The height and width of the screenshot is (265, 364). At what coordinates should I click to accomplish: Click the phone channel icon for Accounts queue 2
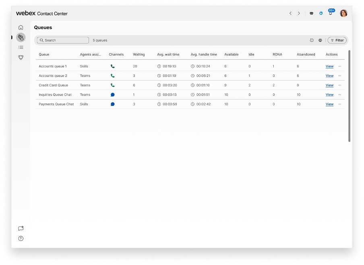[113, 76]
